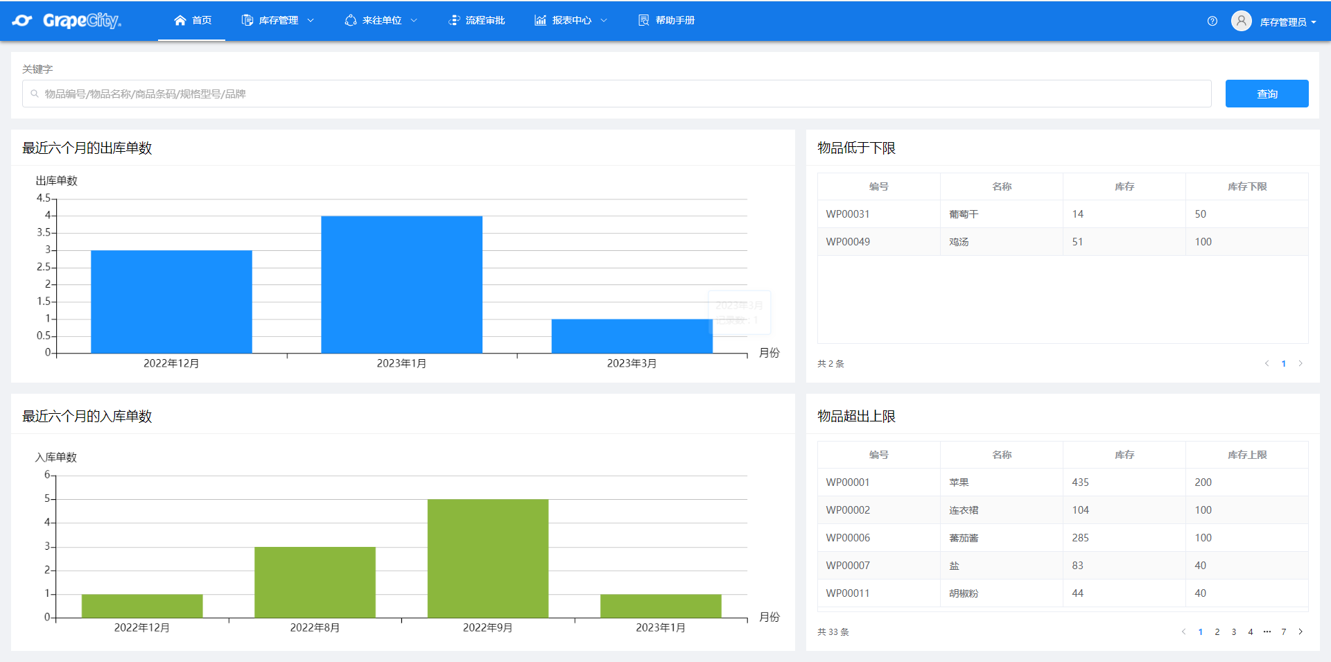Viewport: 1331px width, 662px height.
Task: Click the 2023年1月 outbound bar
Action: point(401,284)
